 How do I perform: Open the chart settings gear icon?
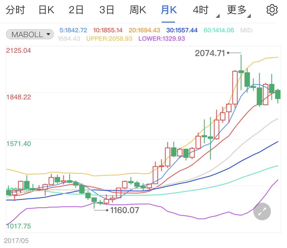point(272,10)
